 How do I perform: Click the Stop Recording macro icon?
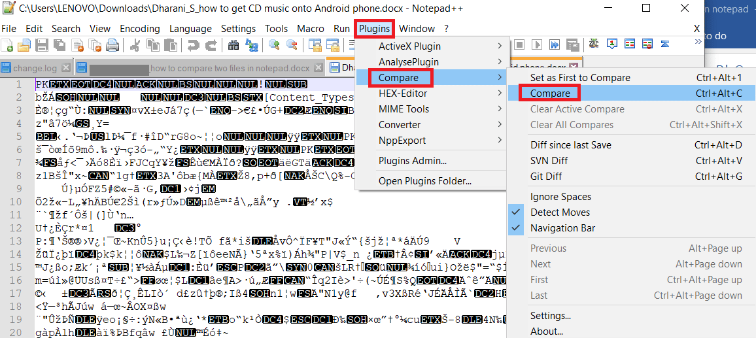click(519, 44)
